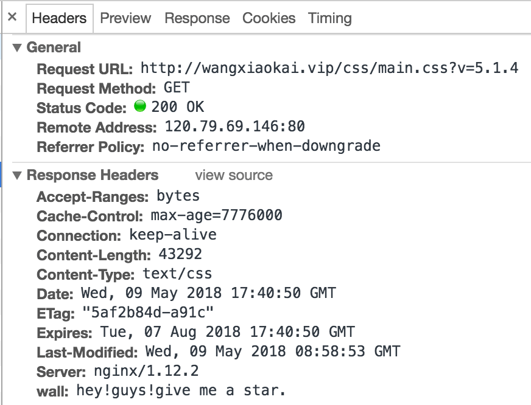The width and height of the screenshot is (531, 405).
Task: Collapse the Response Headers section
Action: [17, 176]
